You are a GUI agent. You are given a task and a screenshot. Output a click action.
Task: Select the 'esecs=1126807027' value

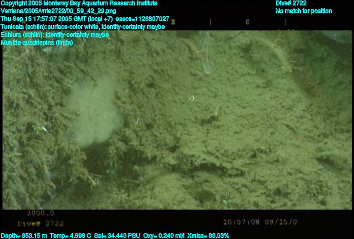point(142,19)
